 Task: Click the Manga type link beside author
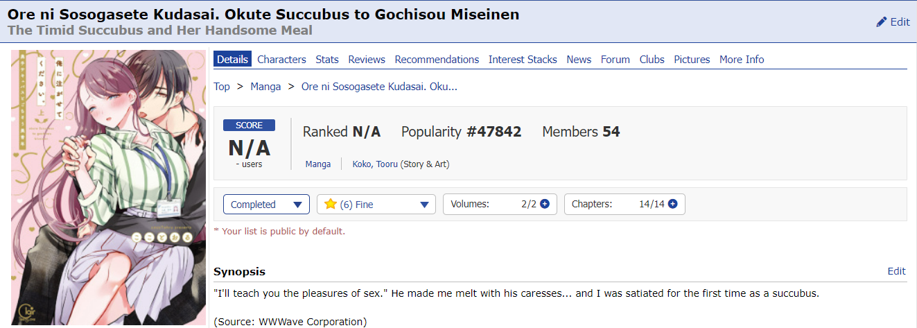[x=317, y=164]
